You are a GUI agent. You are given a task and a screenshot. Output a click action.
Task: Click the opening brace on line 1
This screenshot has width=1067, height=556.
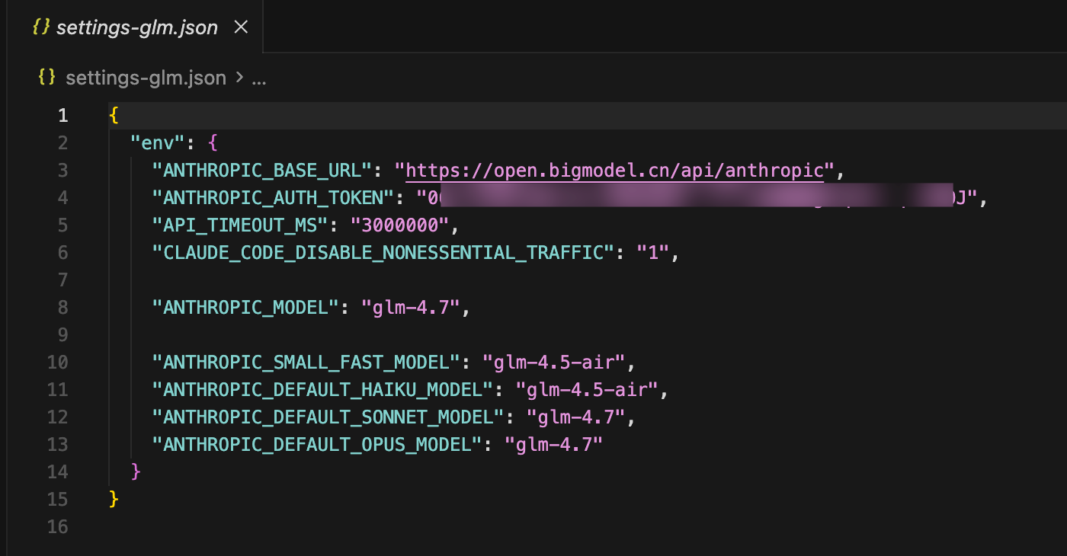[114, 116]
